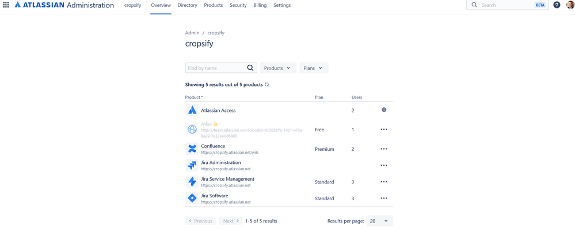Expand the Plans filter dropdown
575x230 pixels.
(314, 68)
